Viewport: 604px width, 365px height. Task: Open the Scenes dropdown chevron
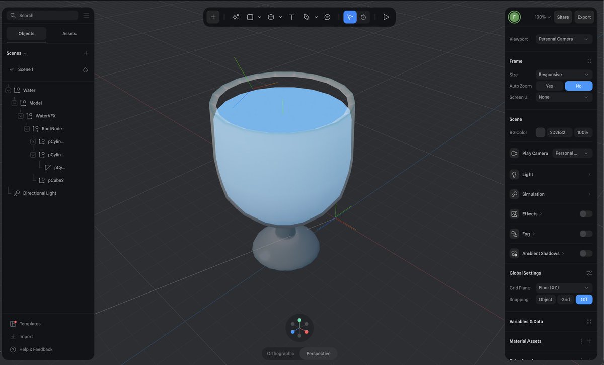pos(25,54)
